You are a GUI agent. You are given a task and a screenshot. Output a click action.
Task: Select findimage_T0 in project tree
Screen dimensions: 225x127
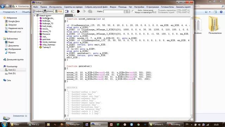coord(48,23)
